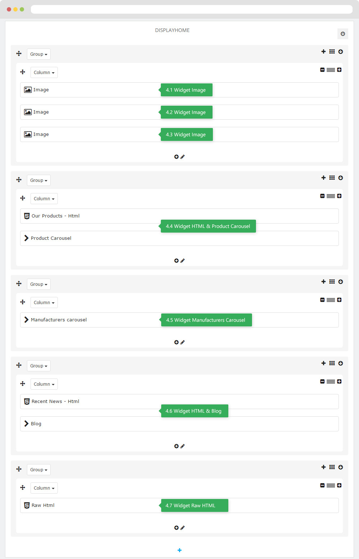Screen dimensions: 359x559
Task: Click the browser address bar
Action: point(192,9)
